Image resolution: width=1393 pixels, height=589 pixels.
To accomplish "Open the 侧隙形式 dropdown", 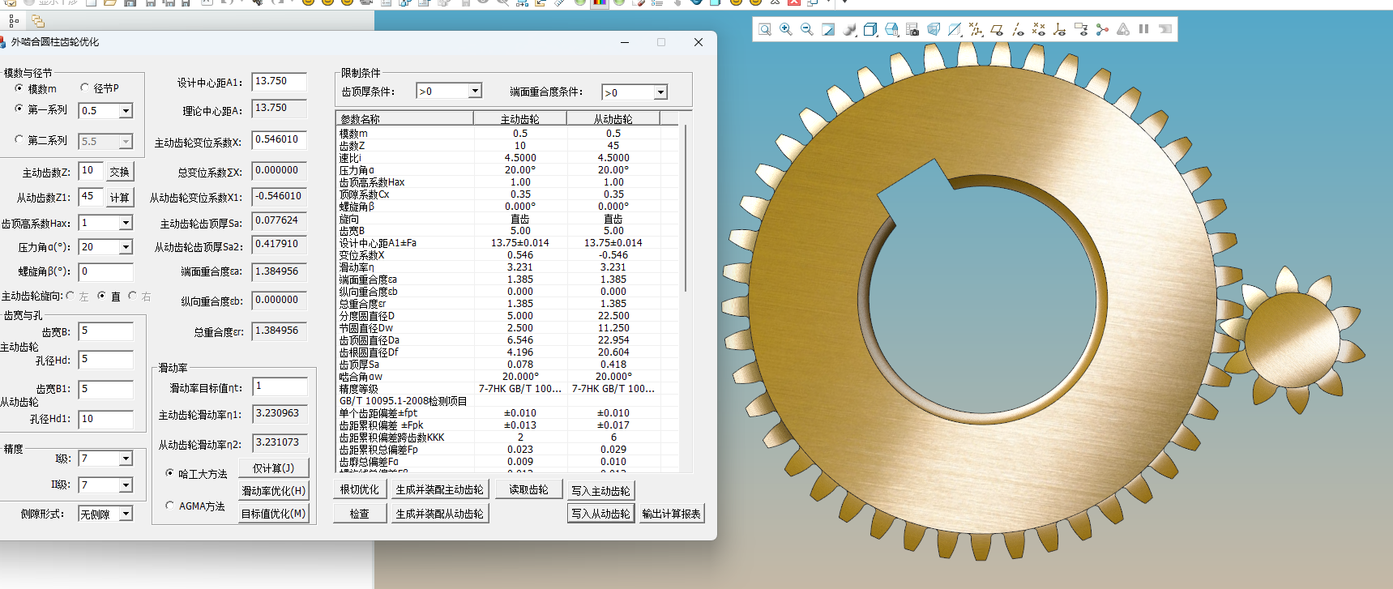I will [x=126, y=514].
